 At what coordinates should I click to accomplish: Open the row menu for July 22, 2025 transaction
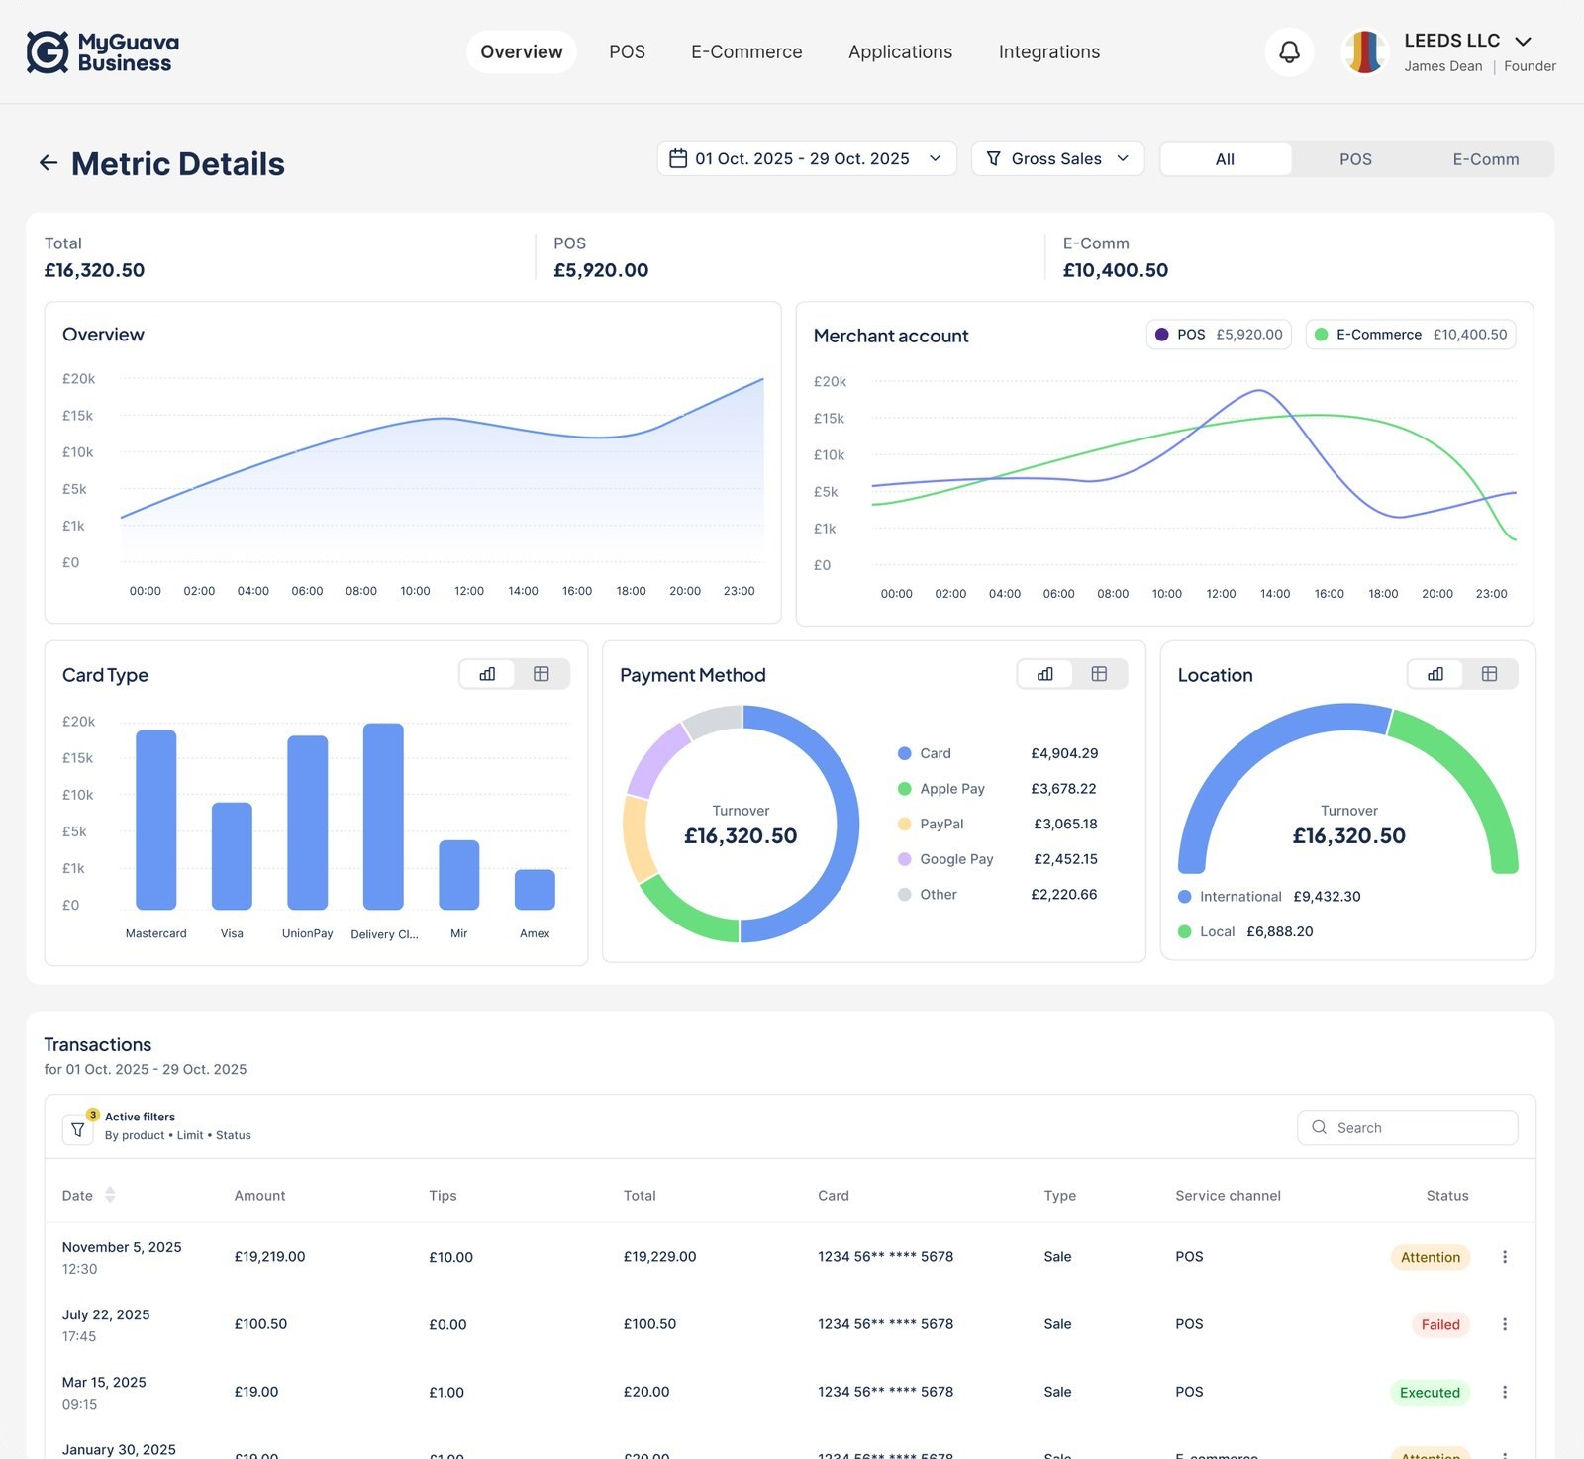pyautogui.click(x=1505, y=1324)
